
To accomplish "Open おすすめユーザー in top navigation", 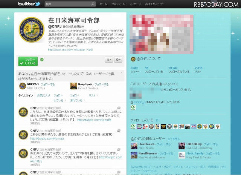I will point(156,4).
